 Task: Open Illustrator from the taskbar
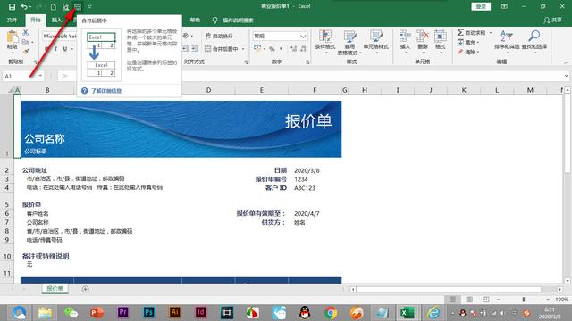pyautogui.click(x=175, y=313)
